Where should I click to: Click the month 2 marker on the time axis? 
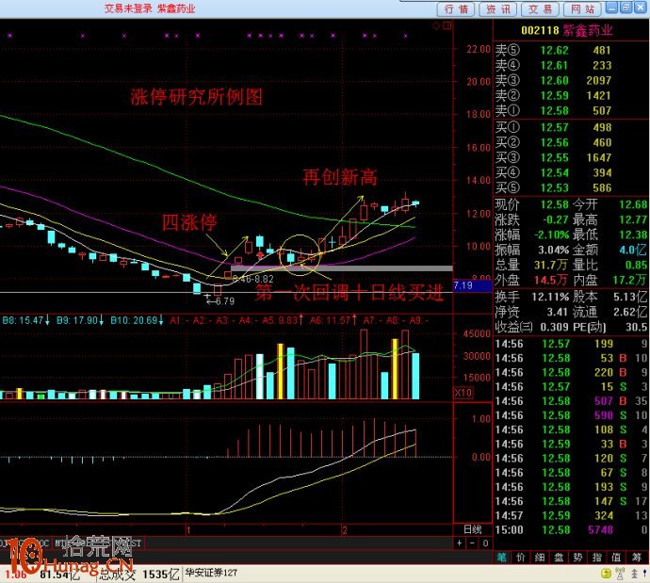345,530
